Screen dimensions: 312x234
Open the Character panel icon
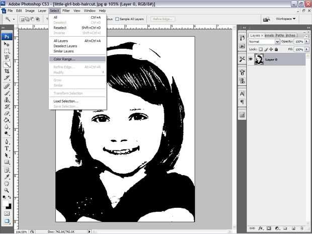(x=242, y=94)
